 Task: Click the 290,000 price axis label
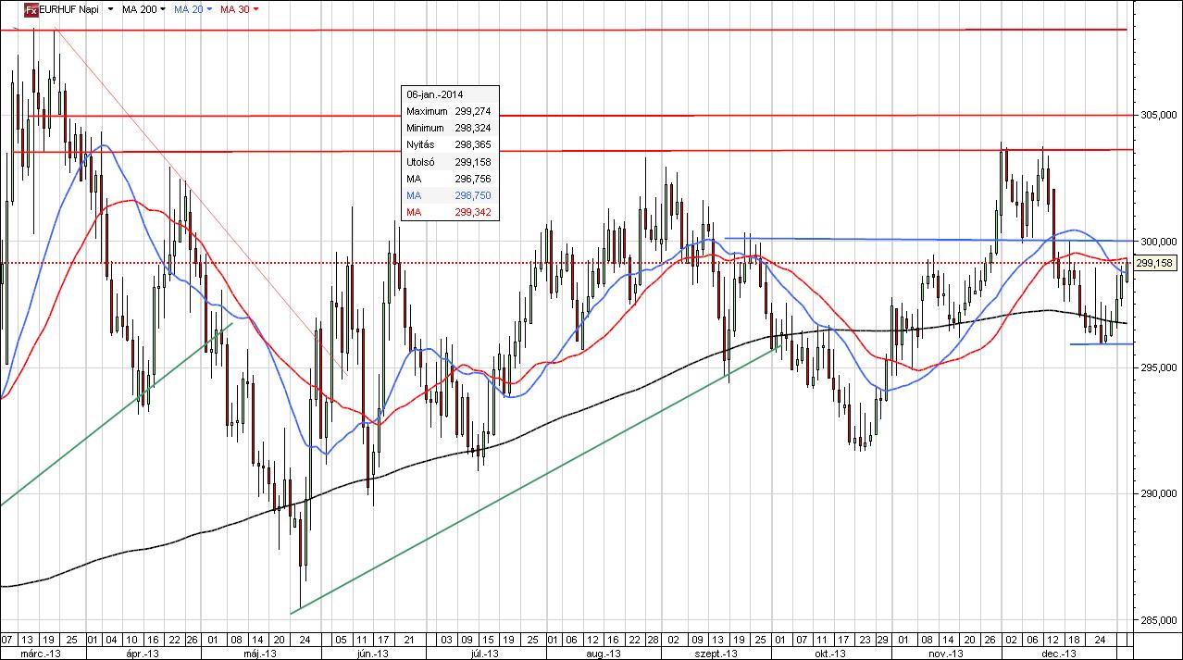[x=1158, y=494]
